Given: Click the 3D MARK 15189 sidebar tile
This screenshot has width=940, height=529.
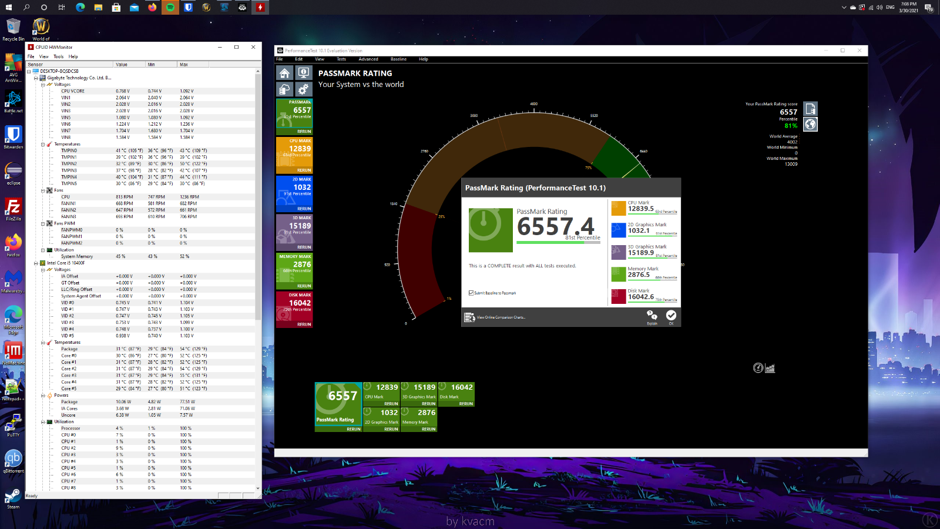Looking at the screenshot, I should 294,232.
